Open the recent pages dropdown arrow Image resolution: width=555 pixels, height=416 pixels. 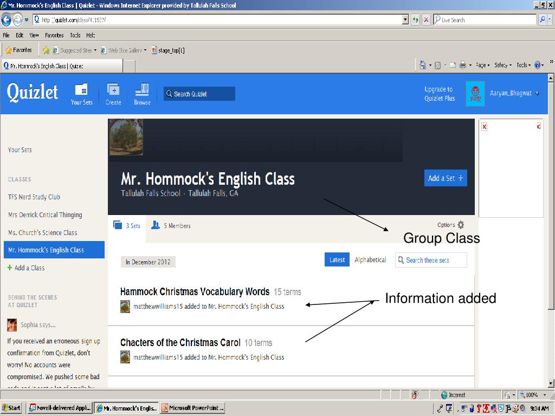(27, 20)
